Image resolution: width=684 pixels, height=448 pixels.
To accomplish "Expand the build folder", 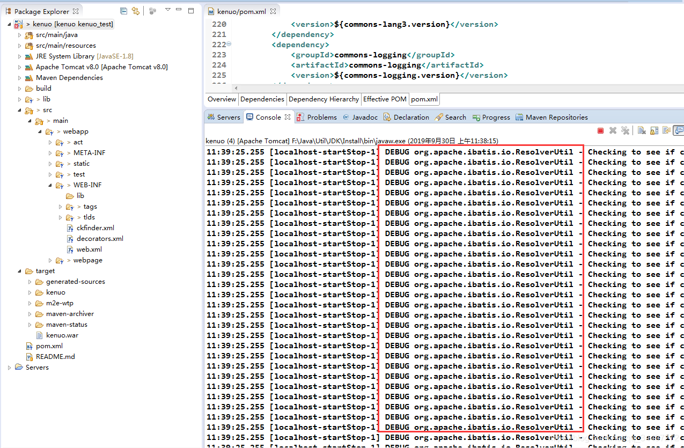I will coord(19,89).
